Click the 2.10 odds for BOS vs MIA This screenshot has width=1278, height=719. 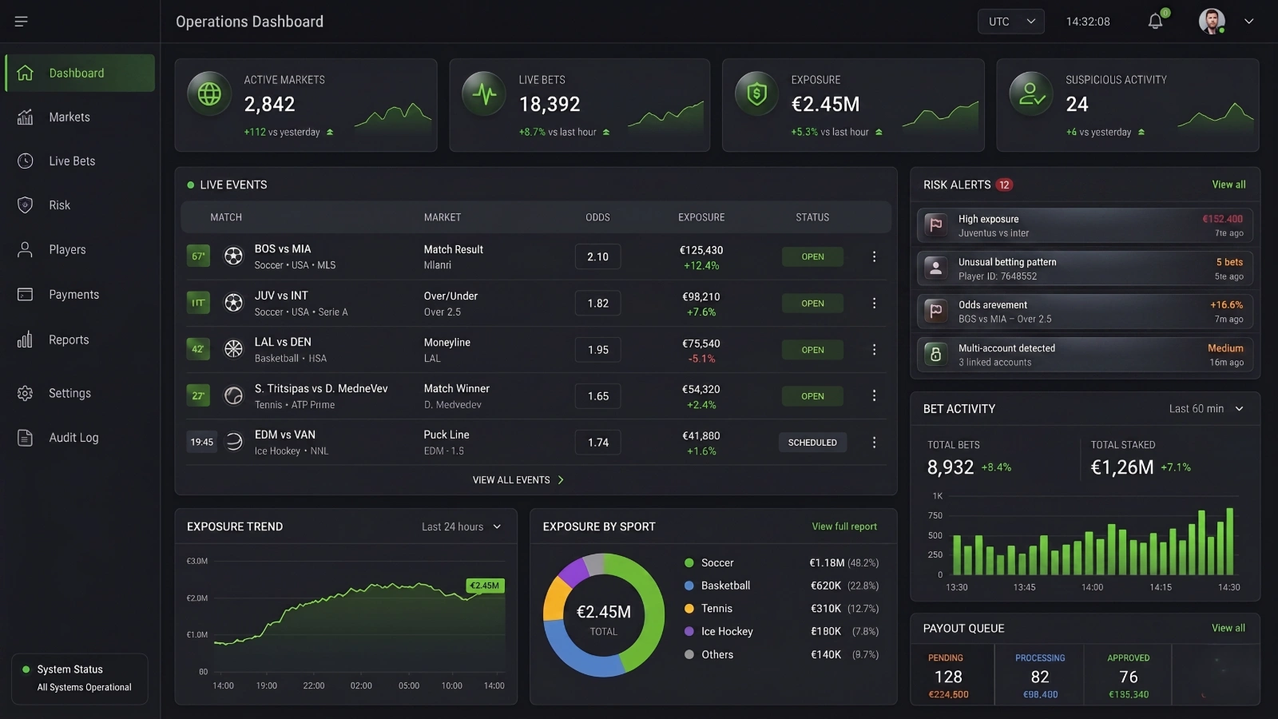tap(598, 256)
